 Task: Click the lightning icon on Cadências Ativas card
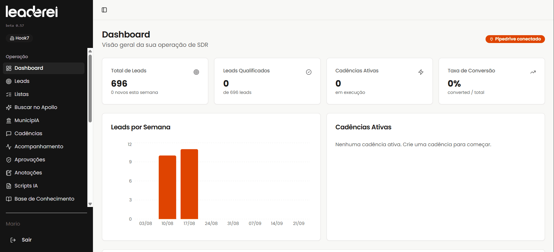(x=421, y=72)
